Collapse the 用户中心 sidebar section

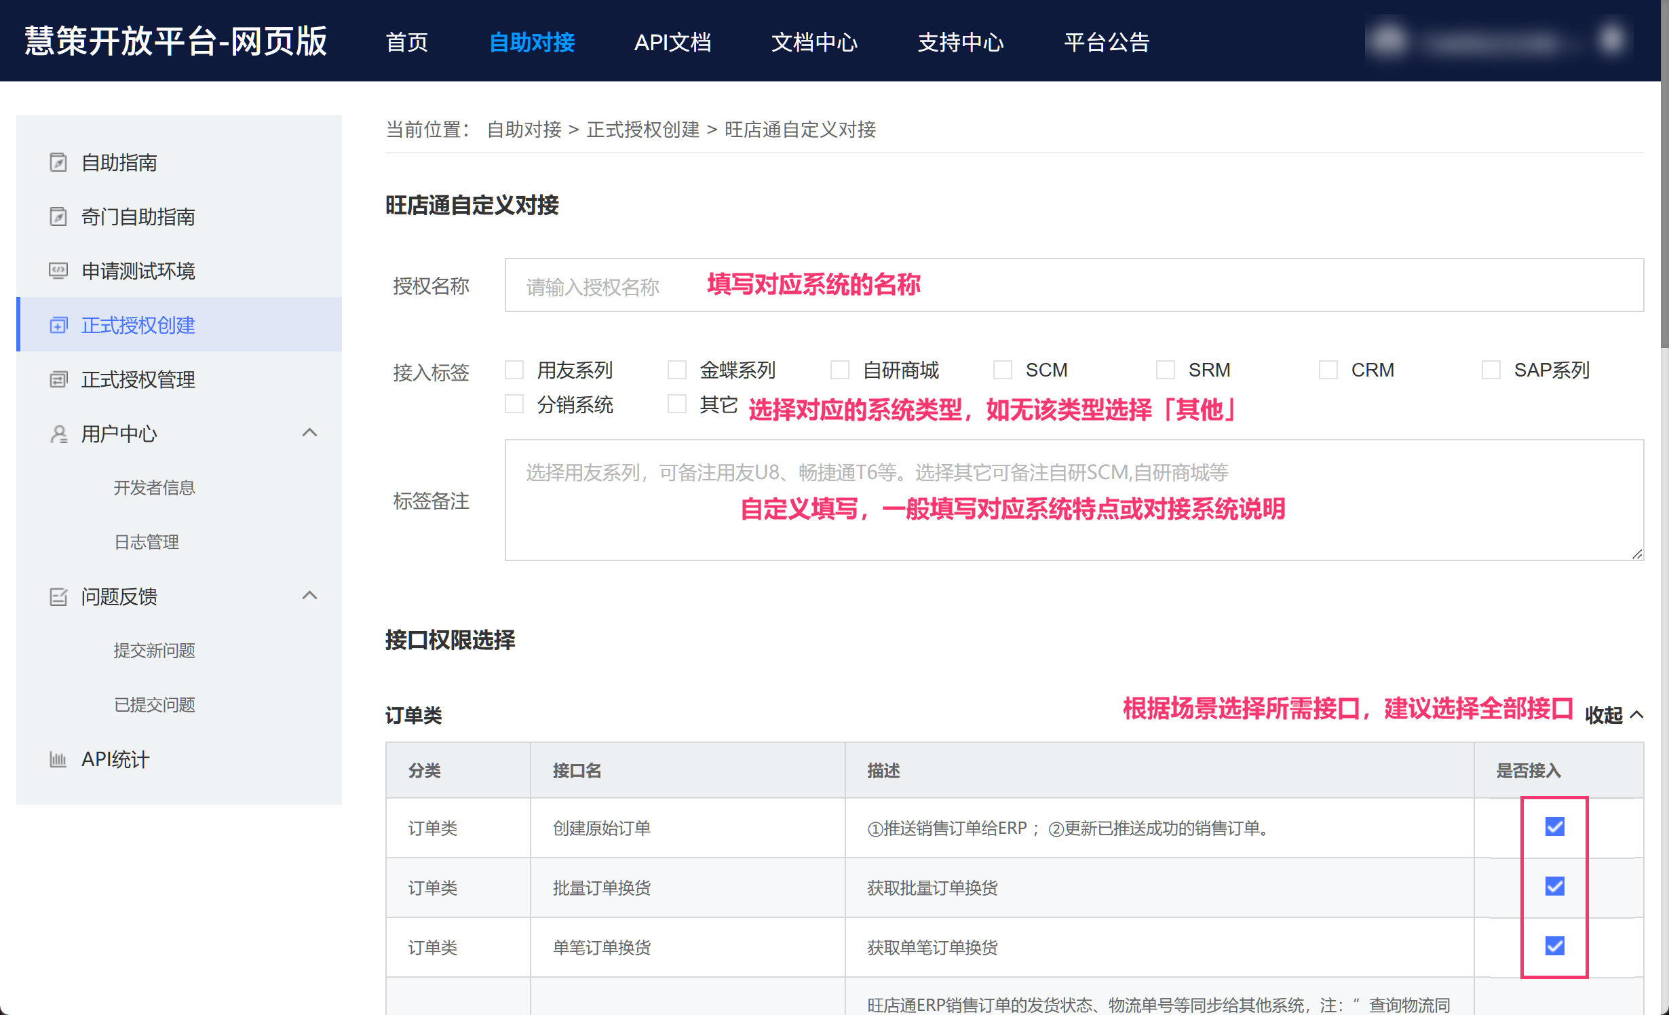(x=309, y=433)
